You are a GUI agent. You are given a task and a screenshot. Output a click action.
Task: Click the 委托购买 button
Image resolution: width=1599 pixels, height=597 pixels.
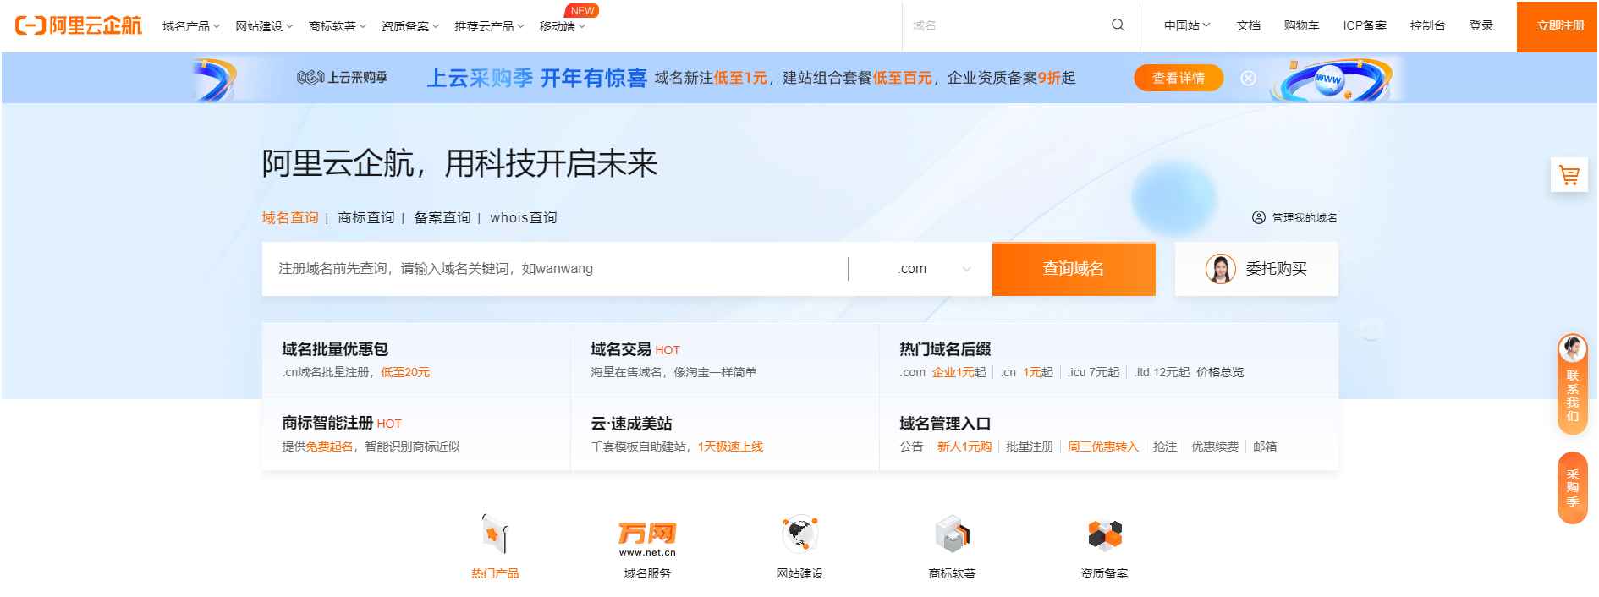coord(1256,269)
